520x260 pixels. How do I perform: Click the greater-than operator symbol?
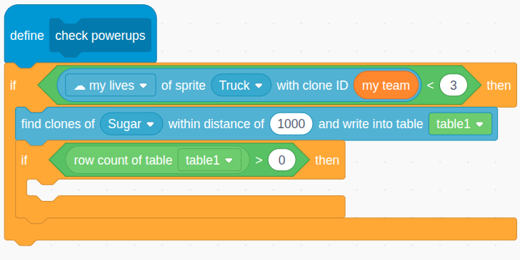coord(259,160)
